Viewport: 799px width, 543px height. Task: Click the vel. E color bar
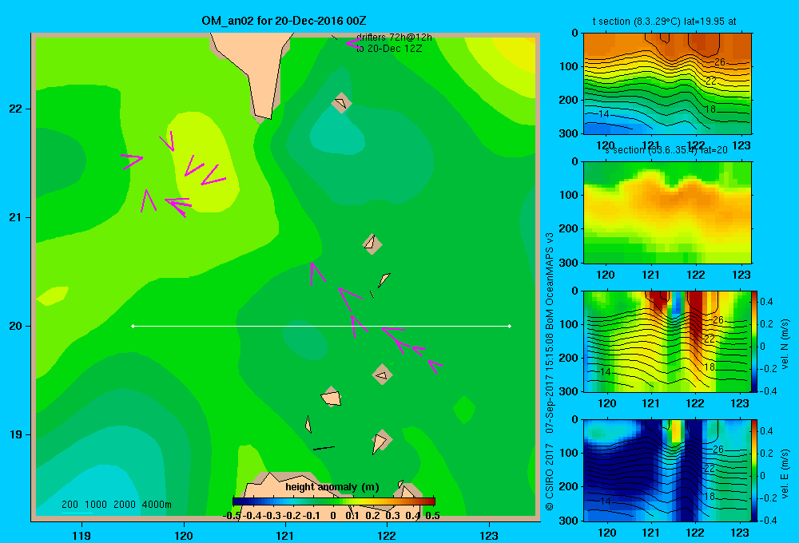(755, 470)
